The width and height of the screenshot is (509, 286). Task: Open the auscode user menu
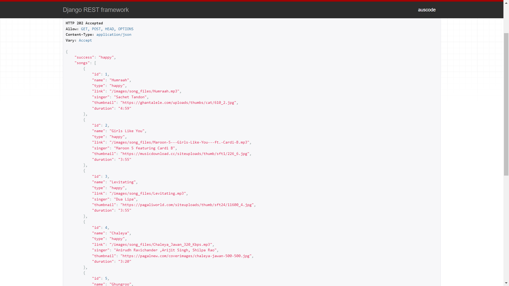[x=427, y=10]
